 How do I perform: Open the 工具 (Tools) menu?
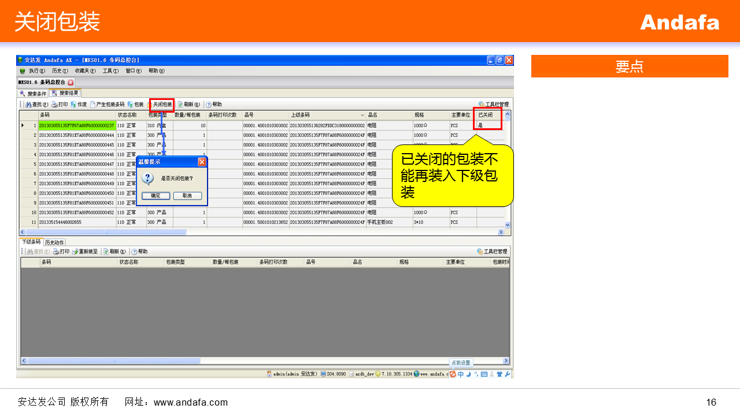point(110,70)
